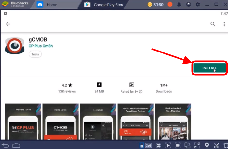Open the Welcome Screen screenshot

pos(23,122)
